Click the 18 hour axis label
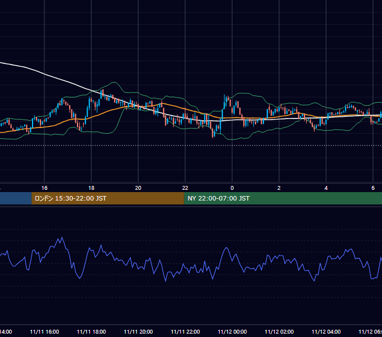This screenshot has width=382, height=337. point(92,188)
